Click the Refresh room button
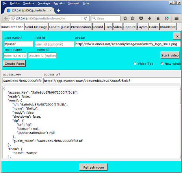This screenshot has width=182, height=173. [93, 167]
